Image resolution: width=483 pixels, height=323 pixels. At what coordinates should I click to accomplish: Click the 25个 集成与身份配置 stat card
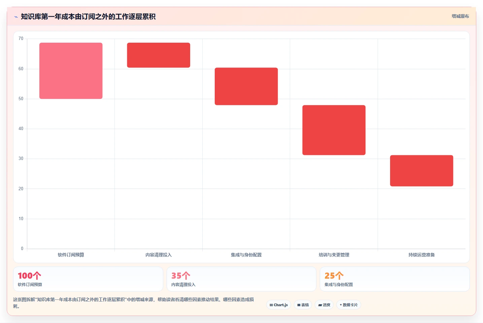394,279
